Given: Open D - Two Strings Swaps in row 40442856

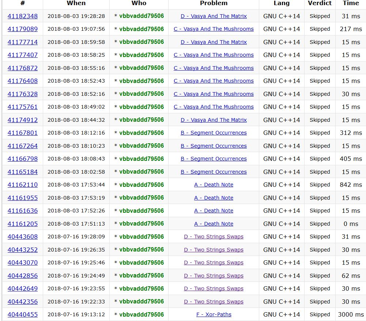Looking at the screenshot, I should [214, 275].
